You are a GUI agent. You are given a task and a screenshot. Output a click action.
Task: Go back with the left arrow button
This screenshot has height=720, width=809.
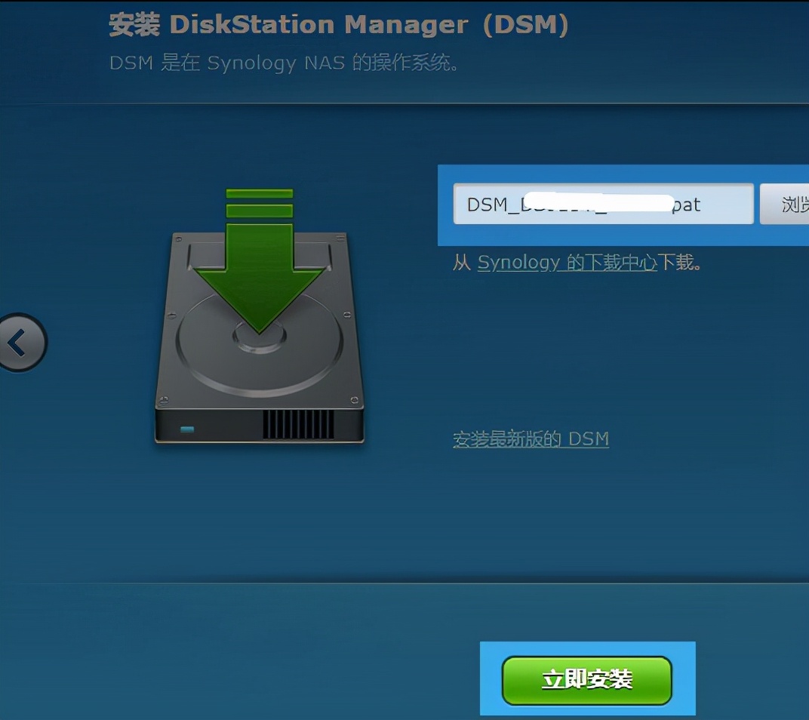[21, 342]
